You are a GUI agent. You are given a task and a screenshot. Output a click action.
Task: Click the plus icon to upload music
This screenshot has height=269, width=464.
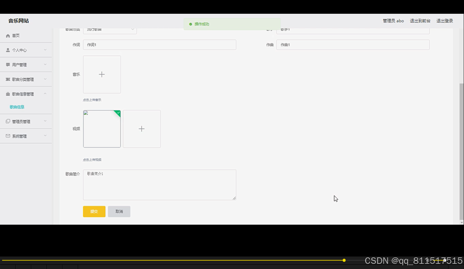click(102, 74)
